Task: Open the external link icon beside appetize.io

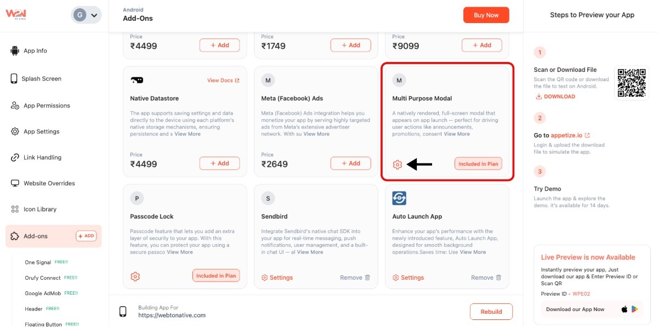Action: (587, 135)
